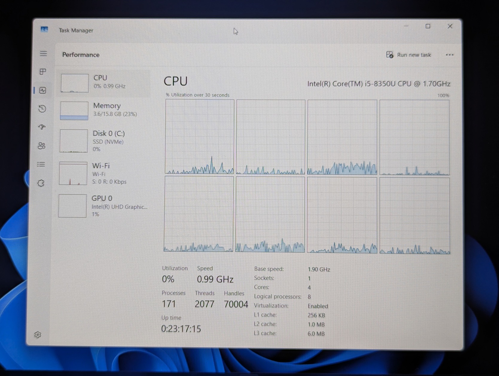Click the Task Manager window title
499x376 pixels.
[76, 31]
